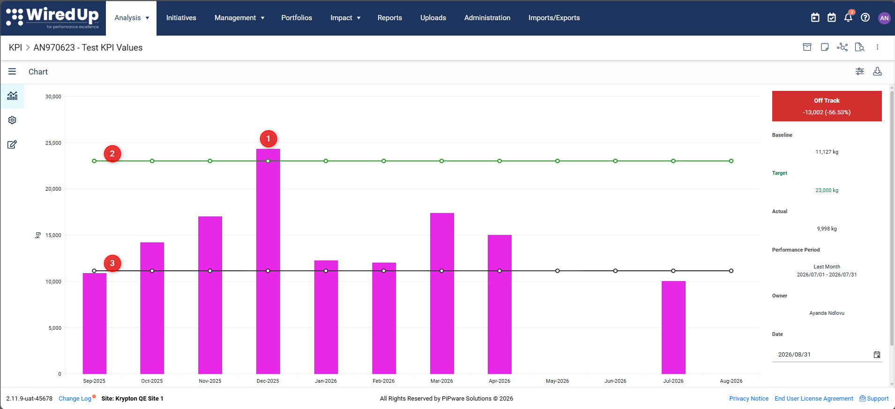Image resolution: width=895 pixels, height=409 pixels.
Task: Open notifications bell icon
Action: [848, 17]
